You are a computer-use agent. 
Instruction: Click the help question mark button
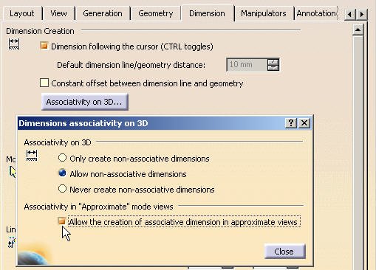(x=291, y=122)
